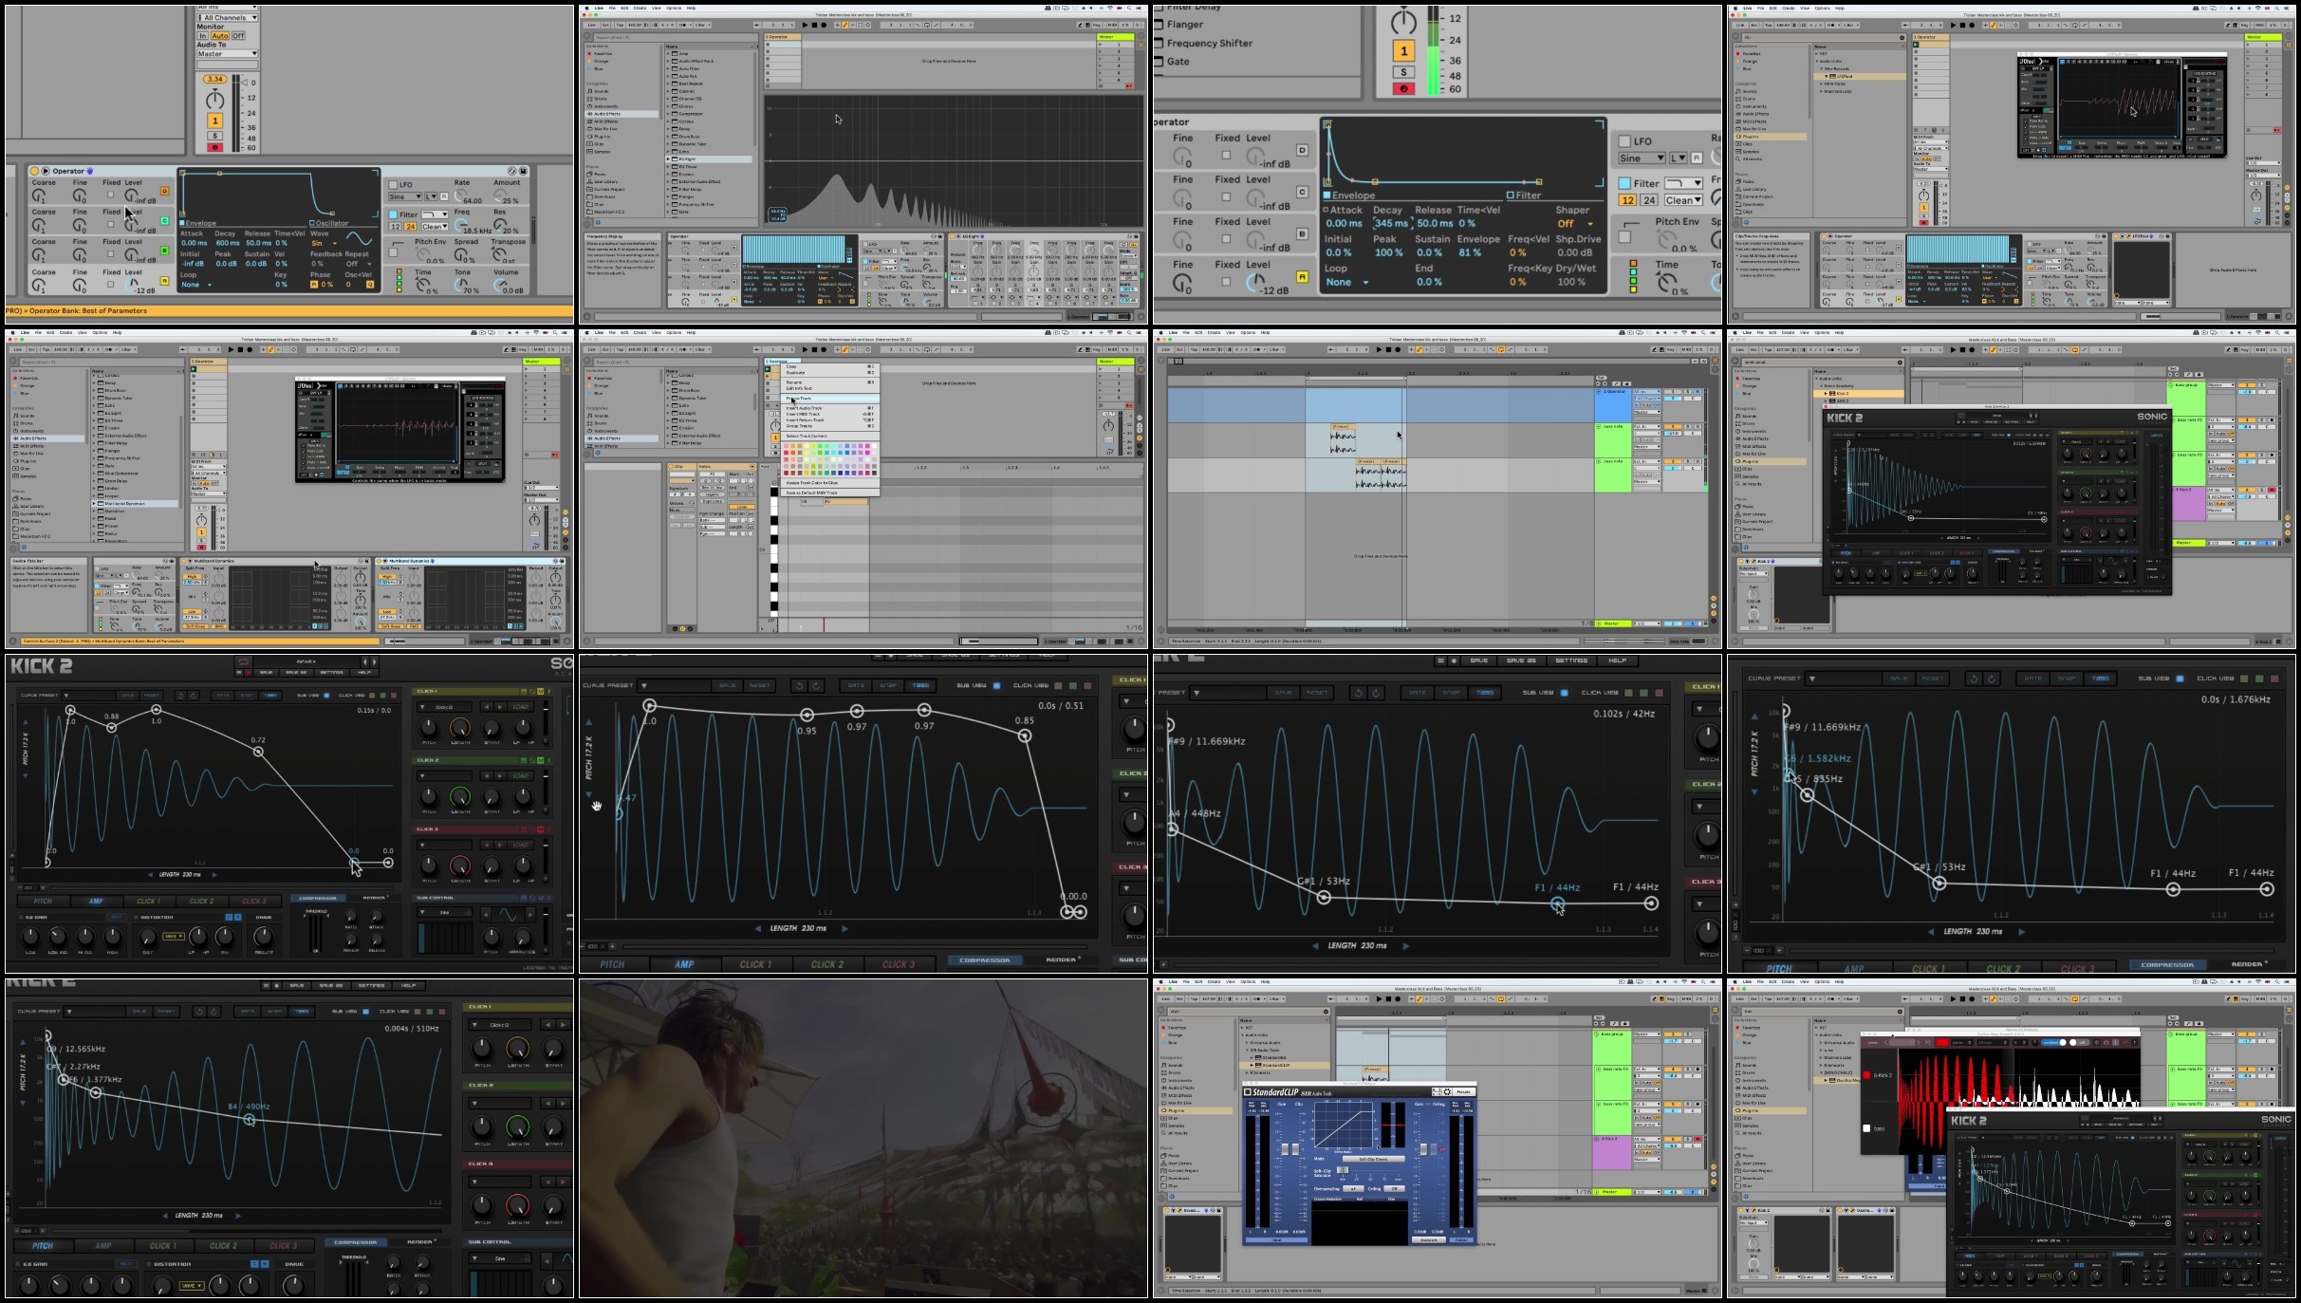Set Monitor to Off in the enlarged mixer strip
This screenshot has width=2301, height=1303.
coord(238,35)
